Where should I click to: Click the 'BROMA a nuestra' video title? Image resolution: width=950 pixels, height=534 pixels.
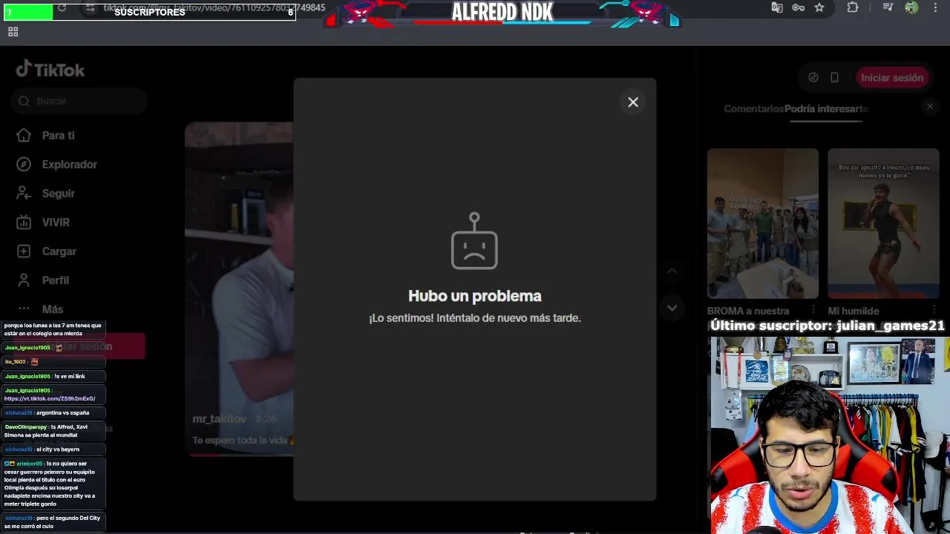tap(748, 311)
